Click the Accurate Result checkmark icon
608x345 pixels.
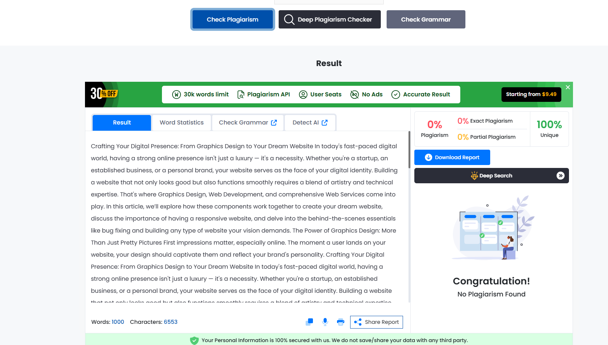396,94
